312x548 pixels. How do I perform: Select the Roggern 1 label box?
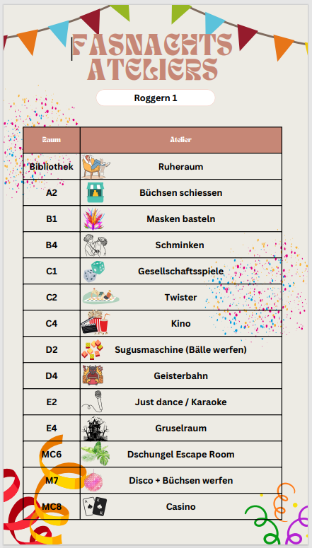click(156, 98)
